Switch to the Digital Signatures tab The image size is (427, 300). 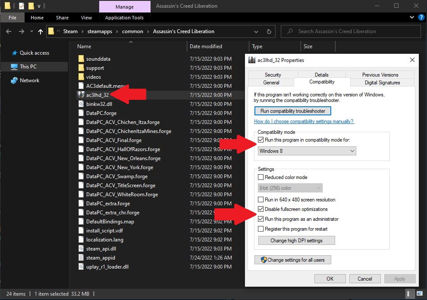pyautogui.click(x=382, y=83)
